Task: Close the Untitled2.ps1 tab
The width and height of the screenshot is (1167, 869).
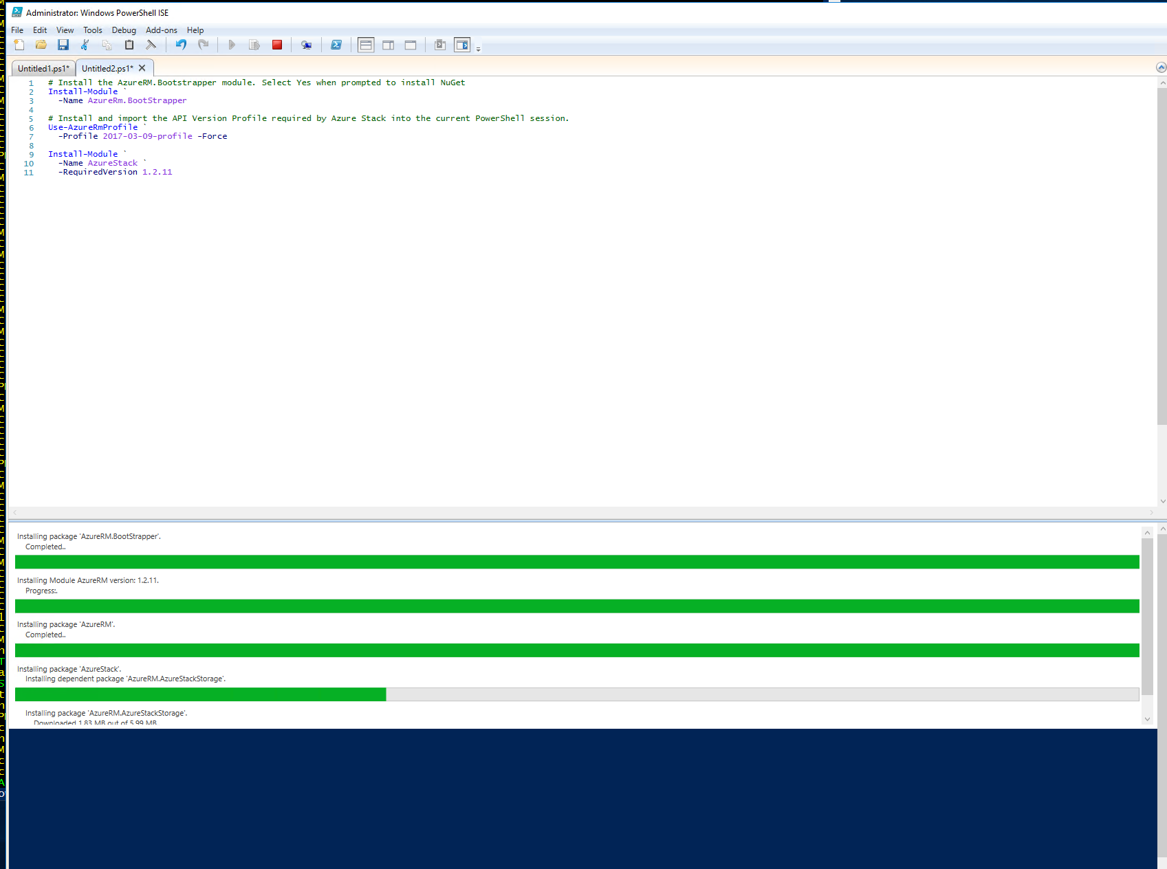Action: [x=142, y=68]
